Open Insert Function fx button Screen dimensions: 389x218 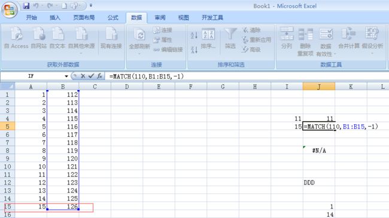(99, 76)
